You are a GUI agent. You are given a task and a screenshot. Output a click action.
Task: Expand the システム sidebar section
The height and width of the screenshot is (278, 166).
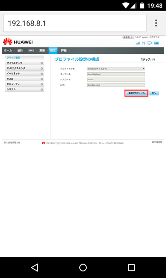pyautogui.click(x=24, y=89)
